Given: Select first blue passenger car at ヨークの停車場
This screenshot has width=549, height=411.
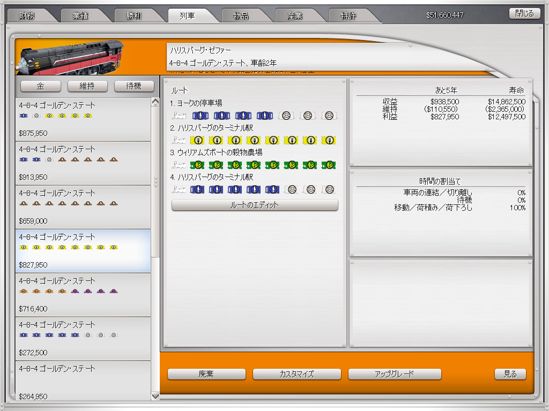Looking at the screenshot, I should click(200, 116).
